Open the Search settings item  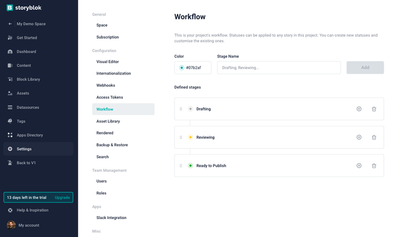coord(102,157)
